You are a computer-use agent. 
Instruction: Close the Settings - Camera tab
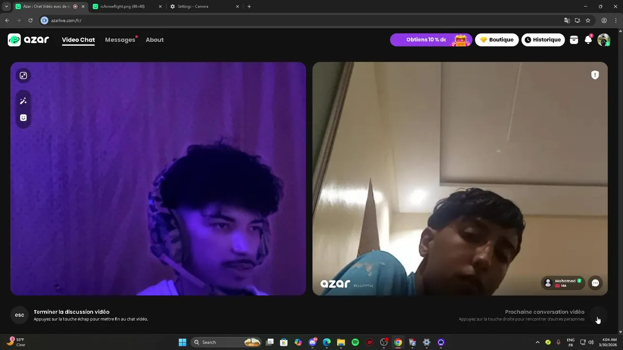(238, 6)
